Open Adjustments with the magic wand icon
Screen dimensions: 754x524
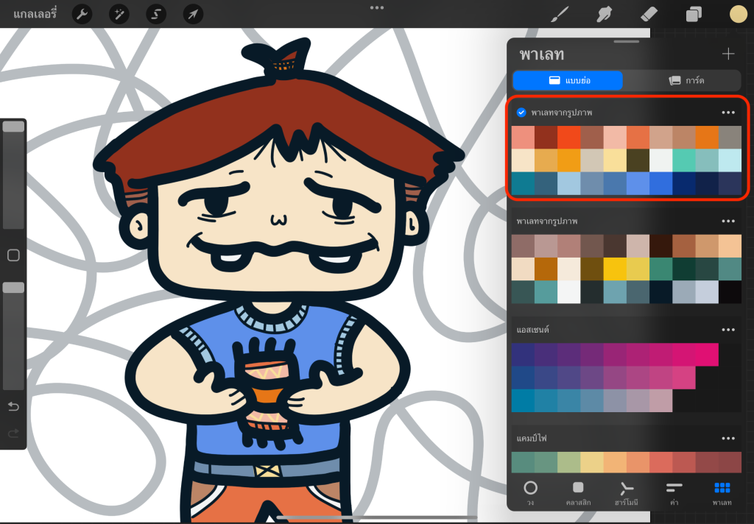[x=119, y=14]
